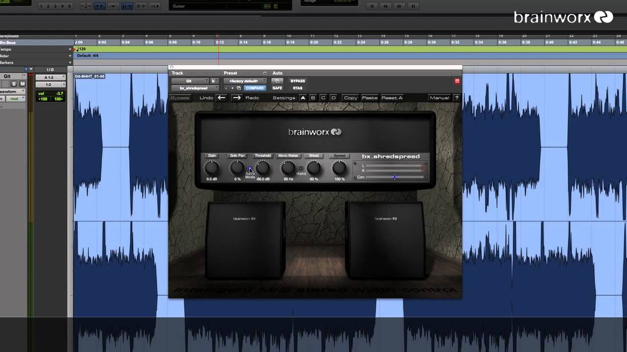This screenshot has width=627, height=352.
Task: Click the 0:20 mark on the Min:Secs ruler
Action: (x=314, y=43)
